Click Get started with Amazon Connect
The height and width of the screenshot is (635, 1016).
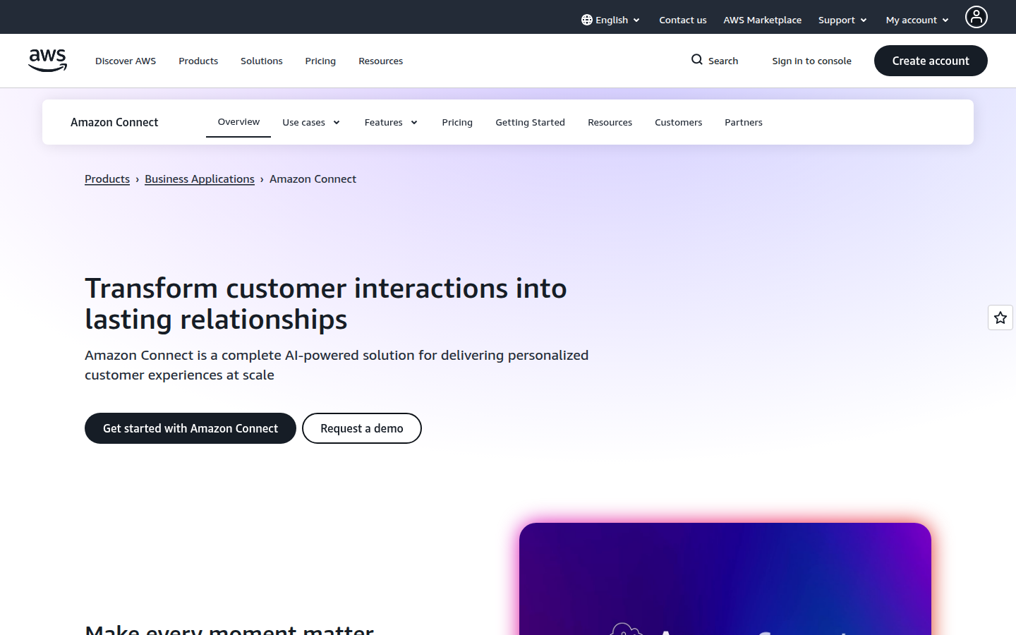point(190,428)
